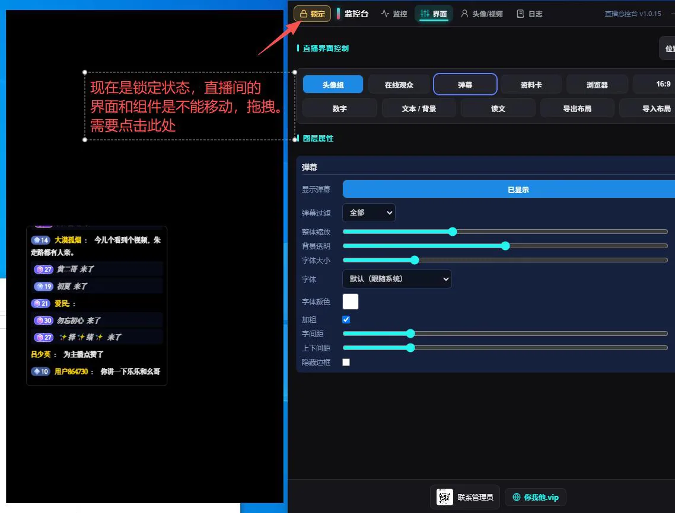Click the level 14 badge by 大漠孤烟

point(40,240)
